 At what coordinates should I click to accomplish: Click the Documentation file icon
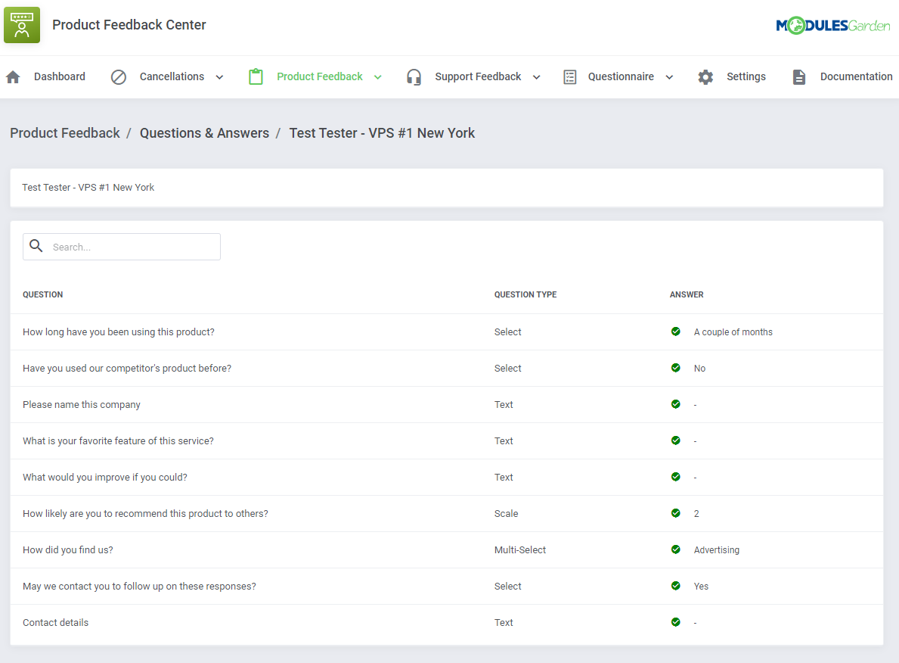click(x=799, y=77)
